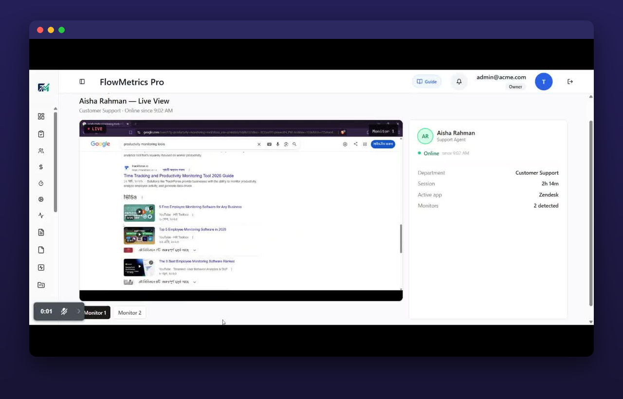
Task: Expand recorder widget with the chevron arrow
Action: [x=78, y=311]
